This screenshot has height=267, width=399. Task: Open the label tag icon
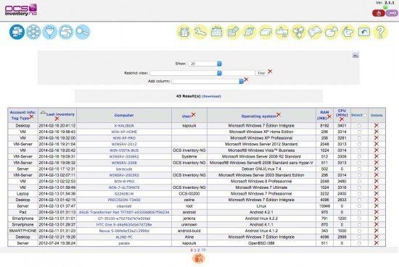(266, 32)
